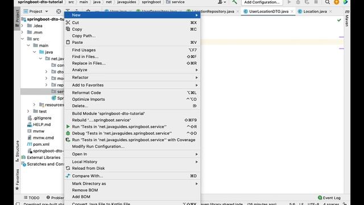
Task: Click the UTF-8 encoding status entry
Action: pyautogui.click(x=313, y=204)
